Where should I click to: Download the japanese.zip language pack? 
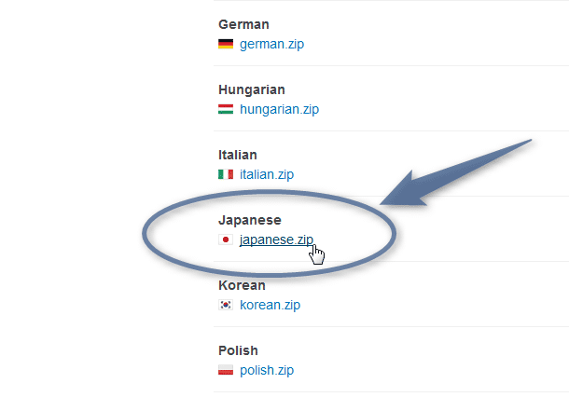[x=276, y=240]
